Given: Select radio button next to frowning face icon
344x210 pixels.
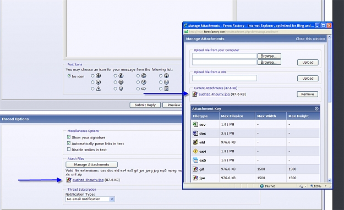Looking at the screenshot, I should 161,82.
